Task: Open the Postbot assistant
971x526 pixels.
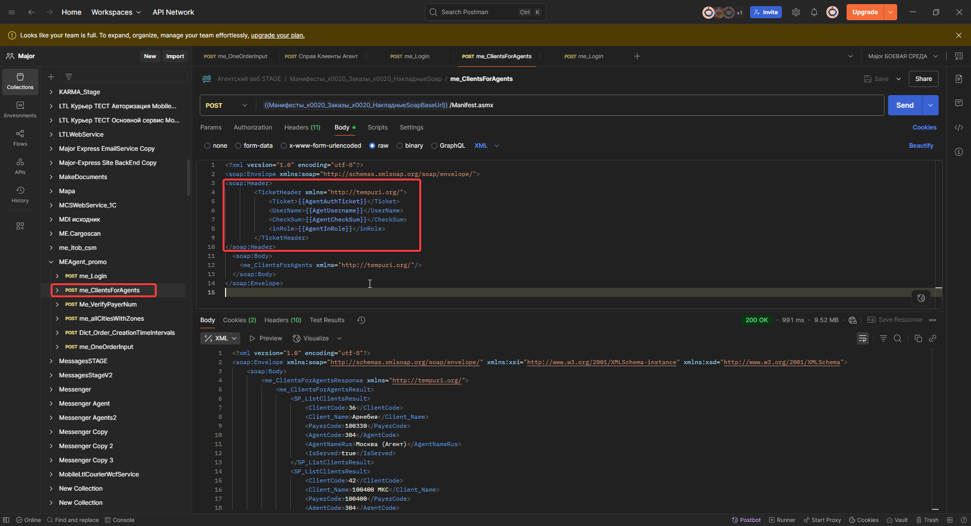Action: coord(746,520)
